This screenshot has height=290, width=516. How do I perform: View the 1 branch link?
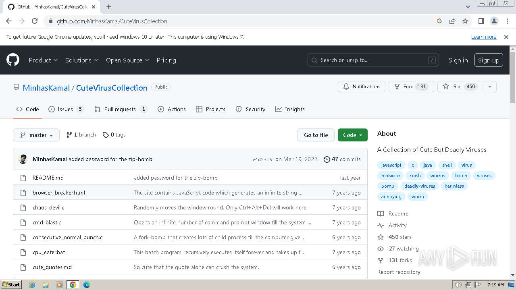click(81, 135)
